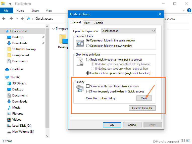
Task: Switch to the View tab in Folder Options
Action: point(87,23)
